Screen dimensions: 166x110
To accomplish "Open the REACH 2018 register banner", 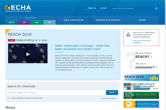I will coord(141,78).
